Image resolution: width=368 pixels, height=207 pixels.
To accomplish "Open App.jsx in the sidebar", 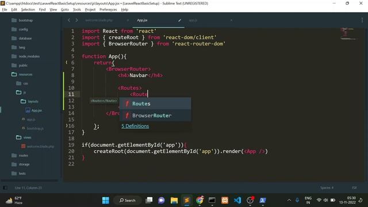I will coord(34,110).
